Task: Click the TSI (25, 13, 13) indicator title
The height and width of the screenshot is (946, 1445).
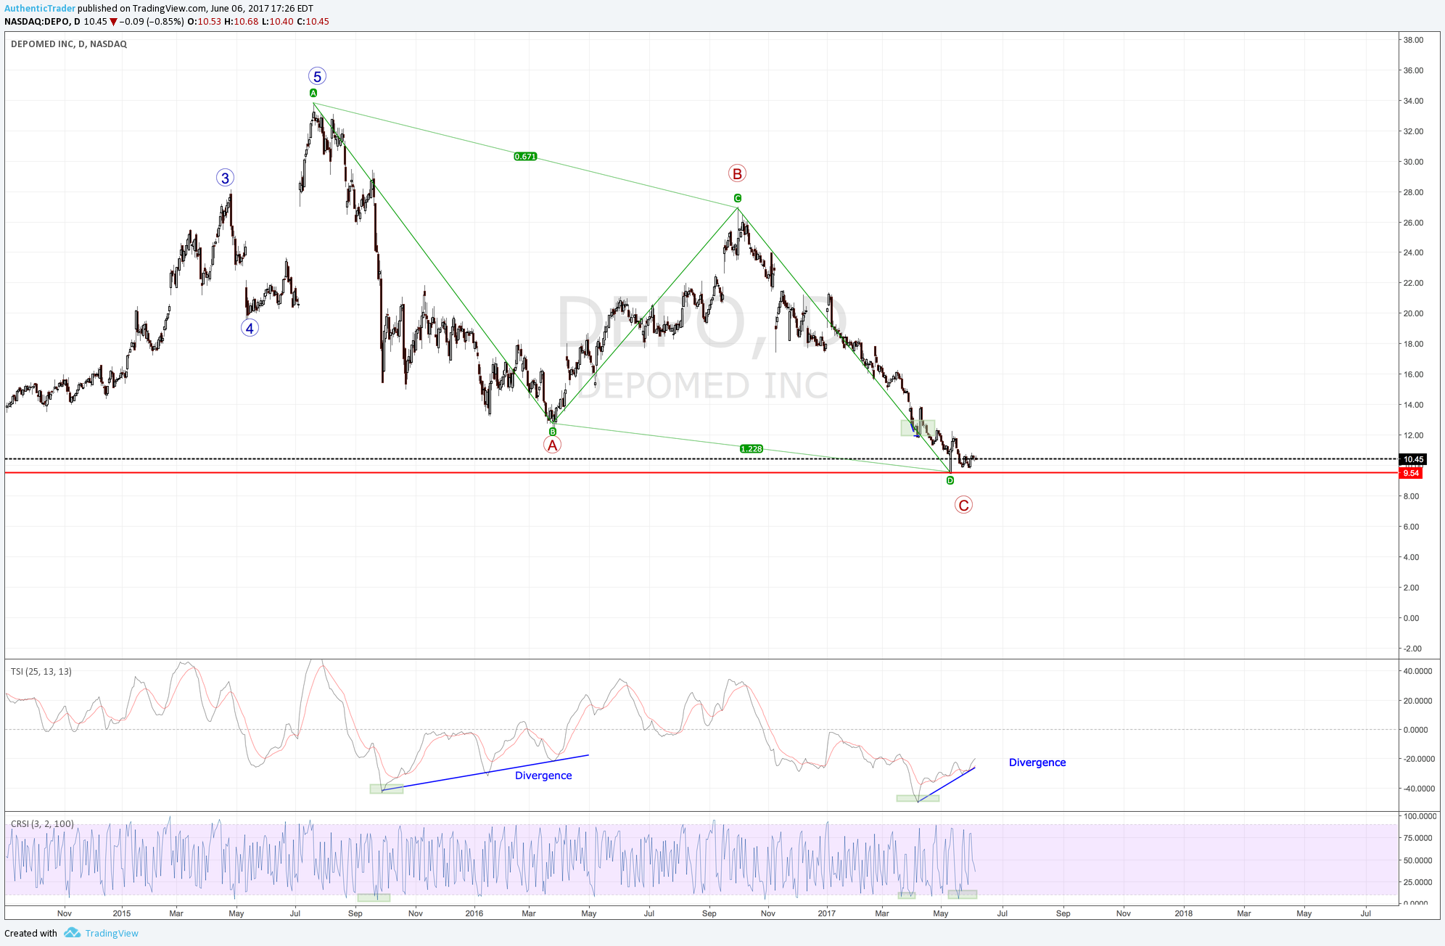Action: [41, 671]
